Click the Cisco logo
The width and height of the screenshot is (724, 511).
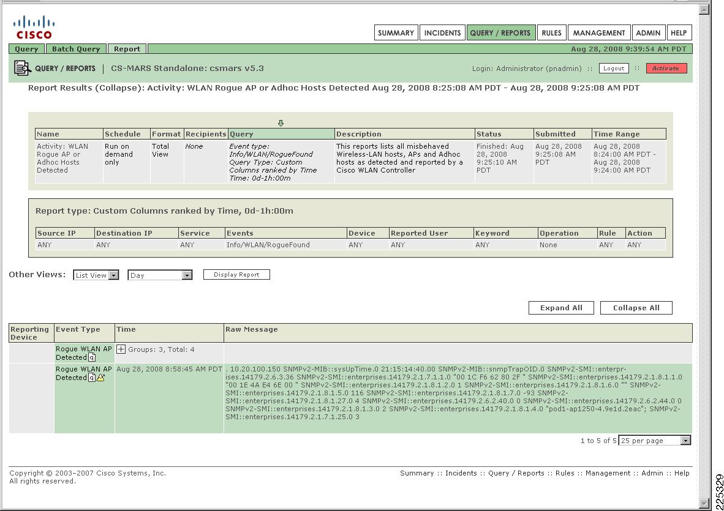(34, 27)
